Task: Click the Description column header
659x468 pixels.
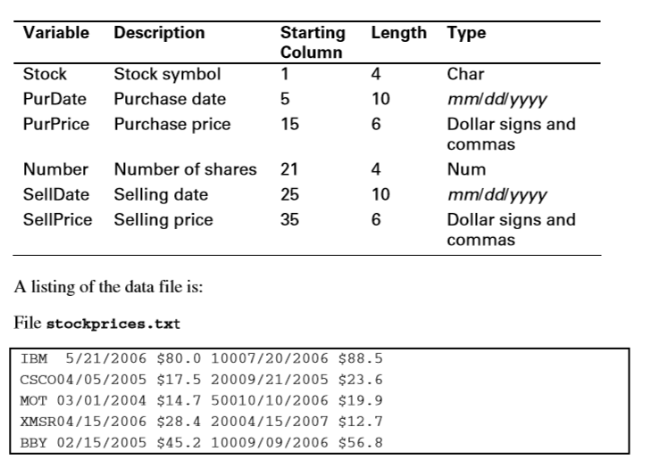Action: (x=159, y=33)
